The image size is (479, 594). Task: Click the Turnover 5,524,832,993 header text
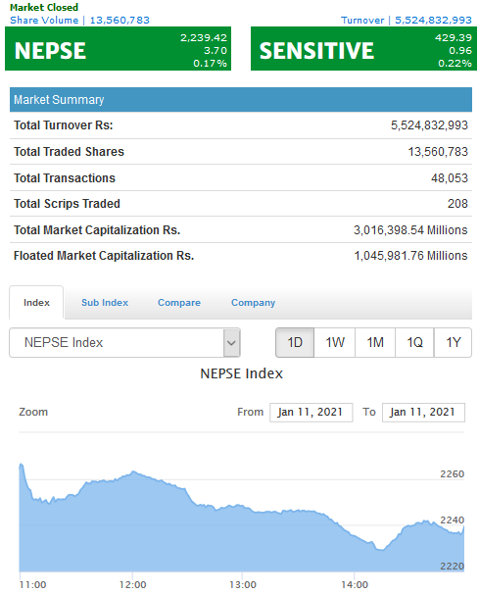coord(407,20)
